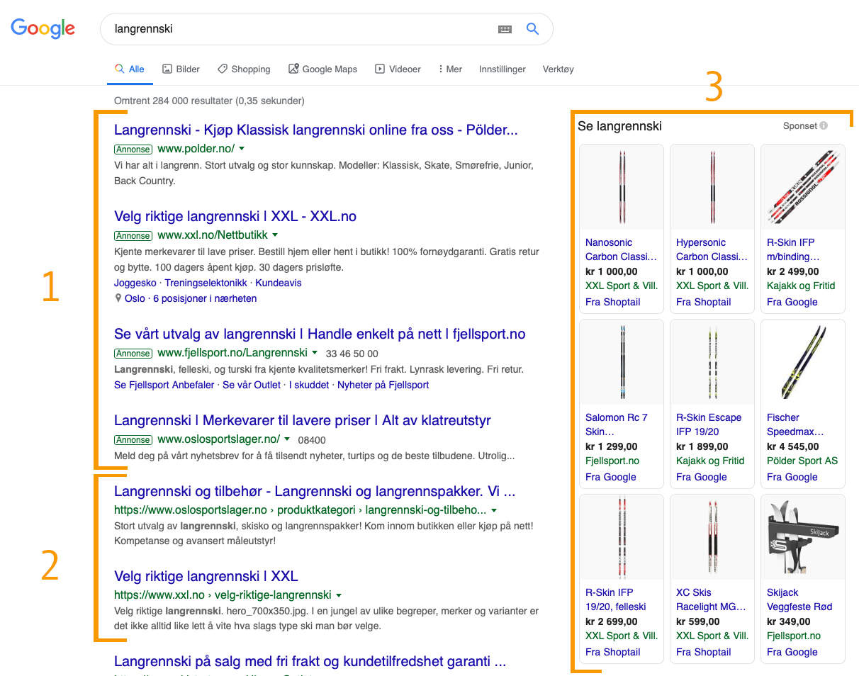Open Innstillinger
Viewport: 859px width, 676px height.
tap(503, 69)
